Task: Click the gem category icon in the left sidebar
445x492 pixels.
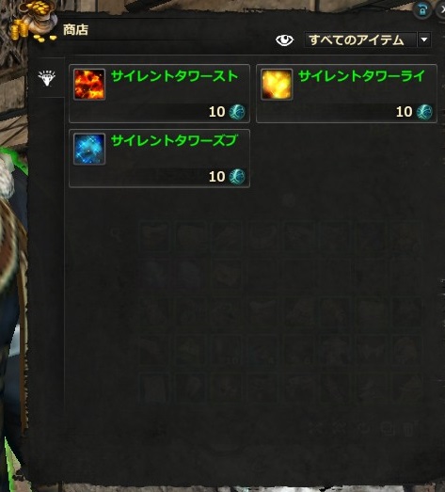Action: tap(47, 78)
